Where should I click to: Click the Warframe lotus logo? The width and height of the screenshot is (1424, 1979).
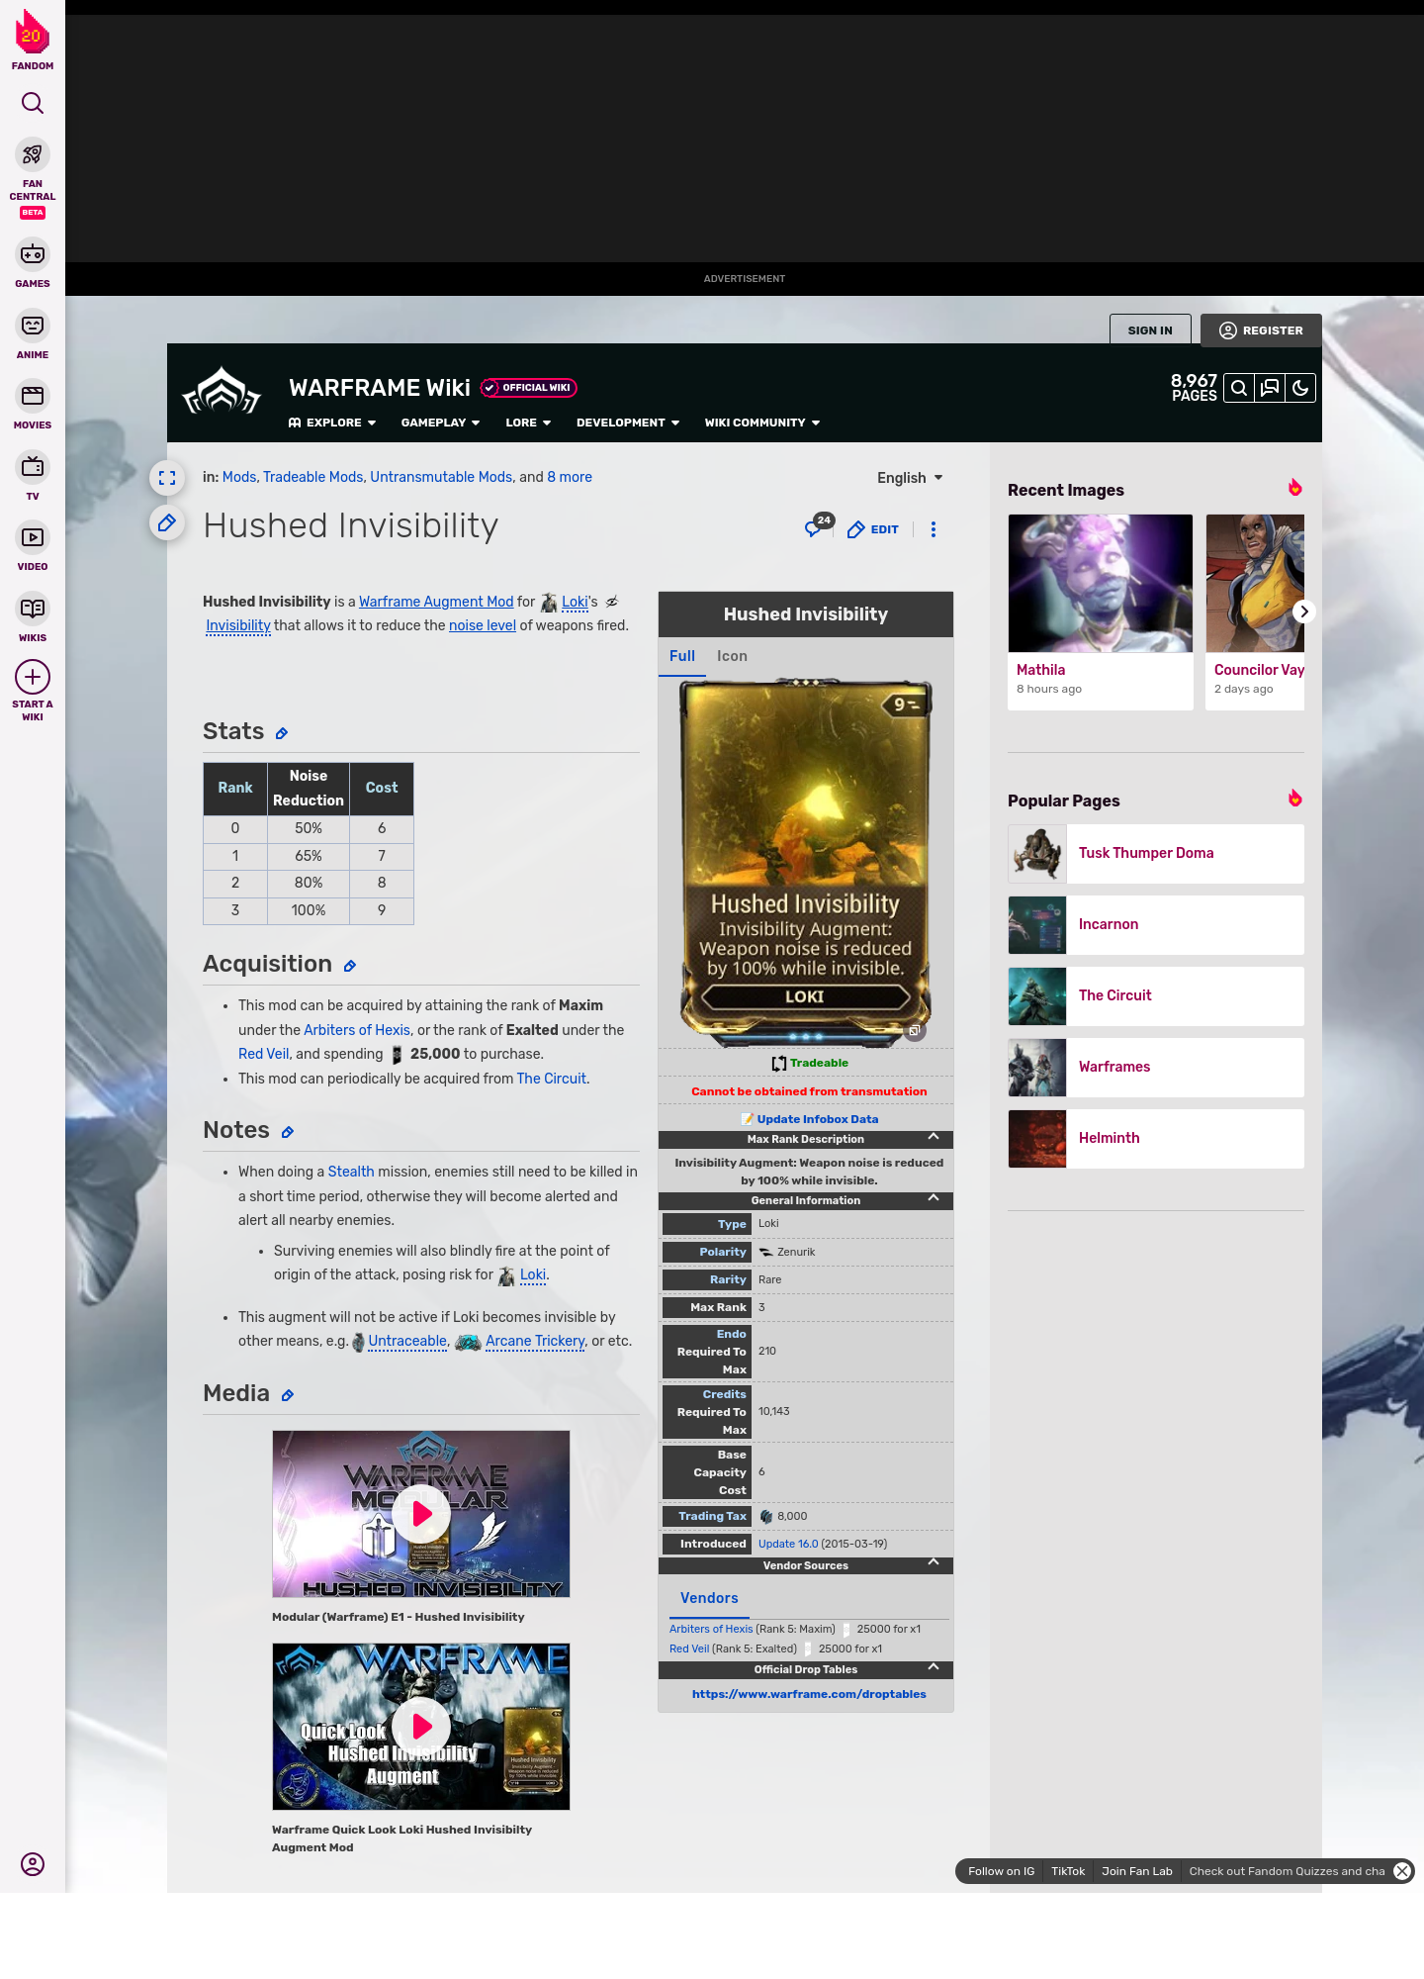(x=222, y=392)
